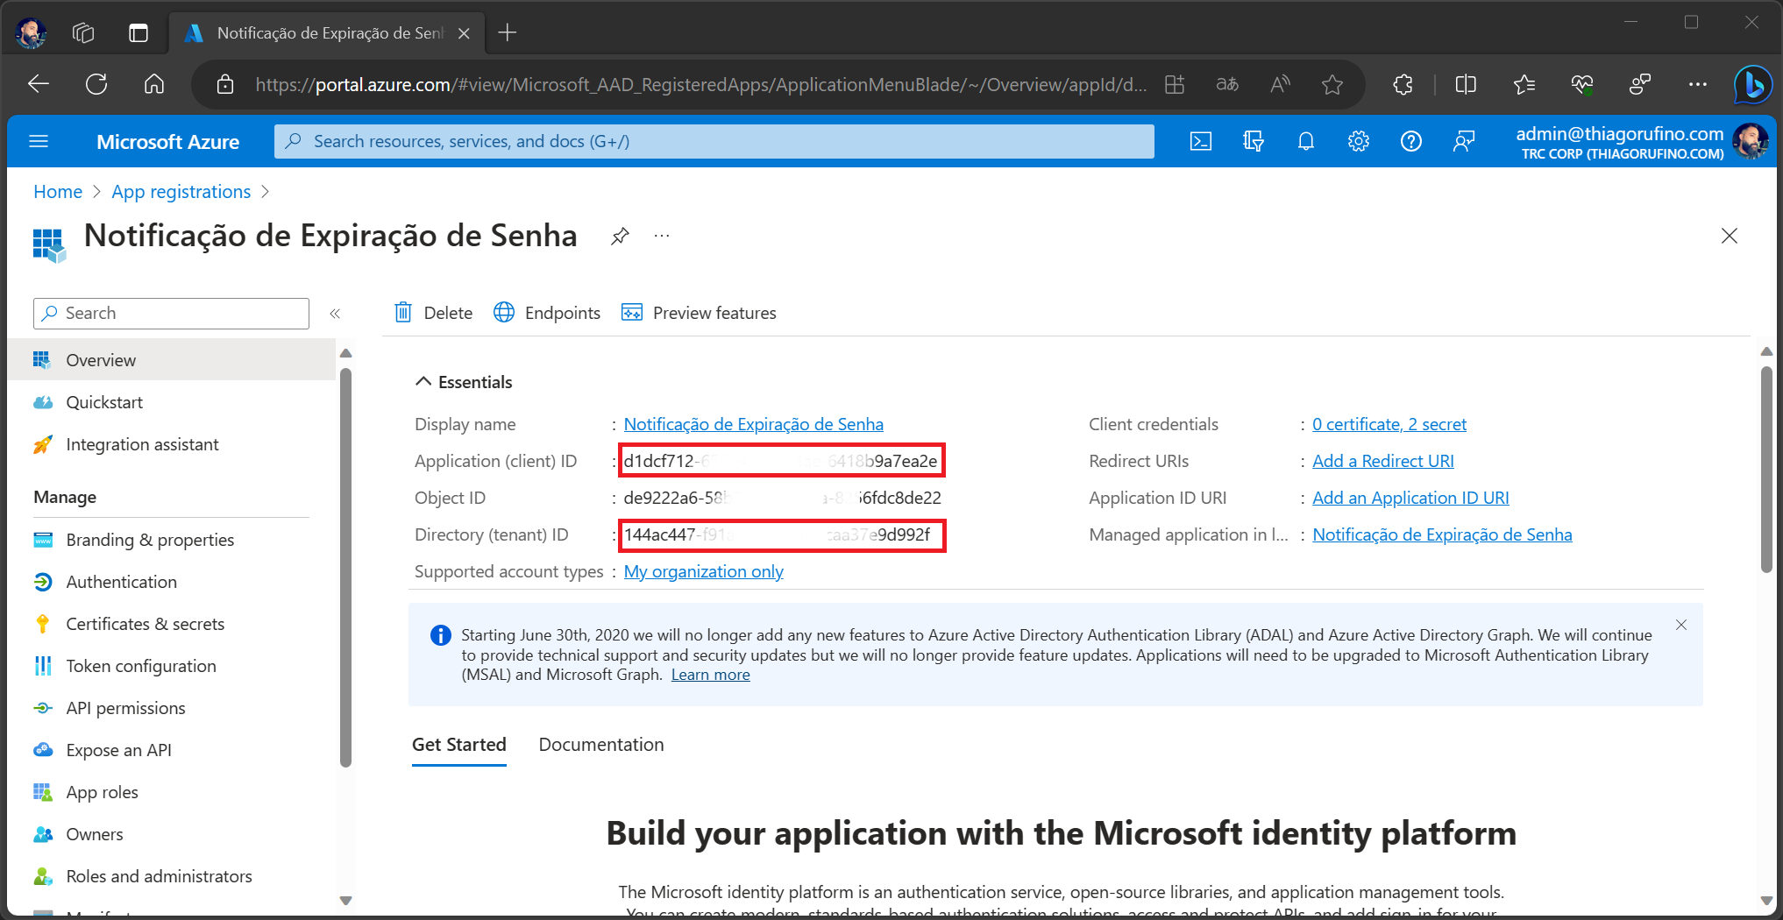Launch Cloud Shell from the top bar
1783x920 pixels.
(x=1200, y=141)
